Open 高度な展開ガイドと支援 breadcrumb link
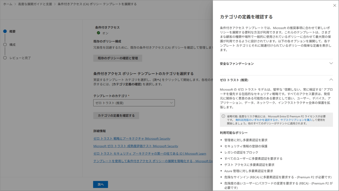 coord(35,4)
